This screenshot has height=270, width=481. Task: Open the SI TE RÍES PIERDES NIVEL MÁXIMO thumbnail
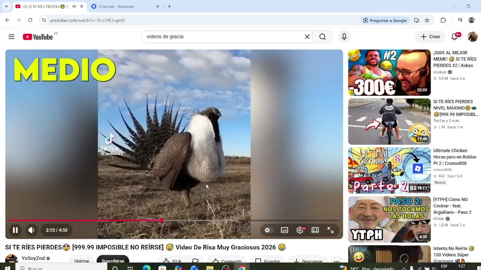coord(389,121)
